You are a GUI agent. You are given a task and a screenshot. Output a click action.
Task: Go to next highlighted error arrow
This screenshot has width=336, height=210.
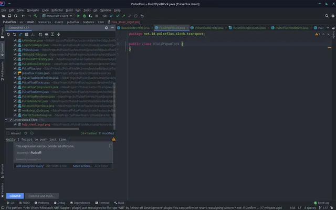328,34
